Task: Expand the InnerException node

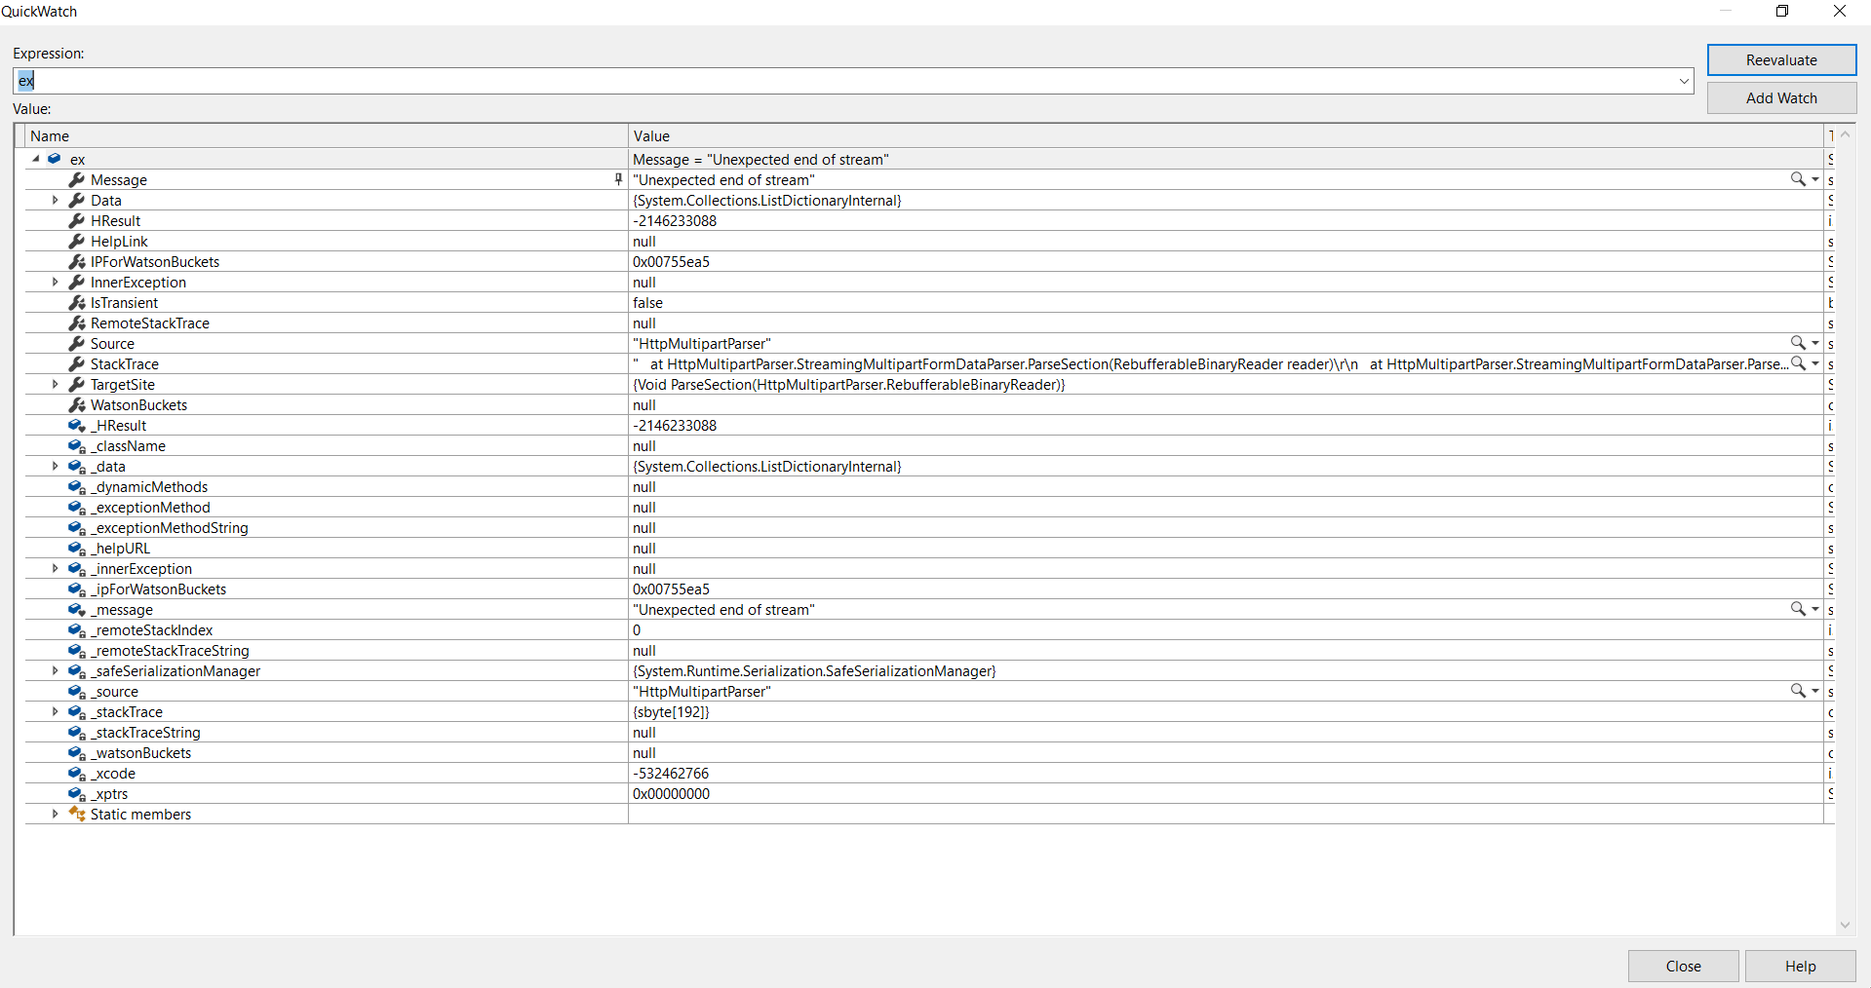Action: pos(55,282)
